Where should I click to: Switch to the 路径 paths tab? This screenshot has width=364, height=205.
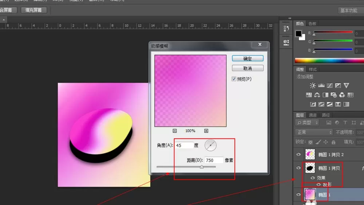point(326,115)
